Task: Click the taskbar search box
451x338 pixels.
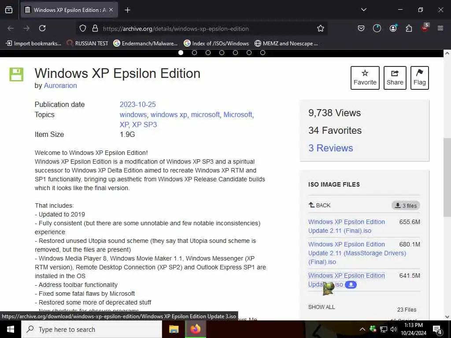Action: [x=92, y=329]
